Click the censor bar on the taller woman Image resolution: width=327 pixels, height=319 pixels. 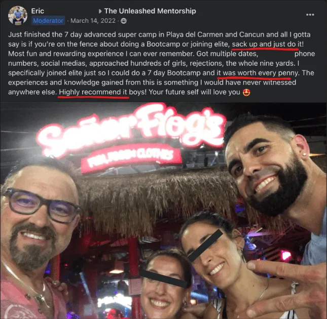tap(205, 246)
